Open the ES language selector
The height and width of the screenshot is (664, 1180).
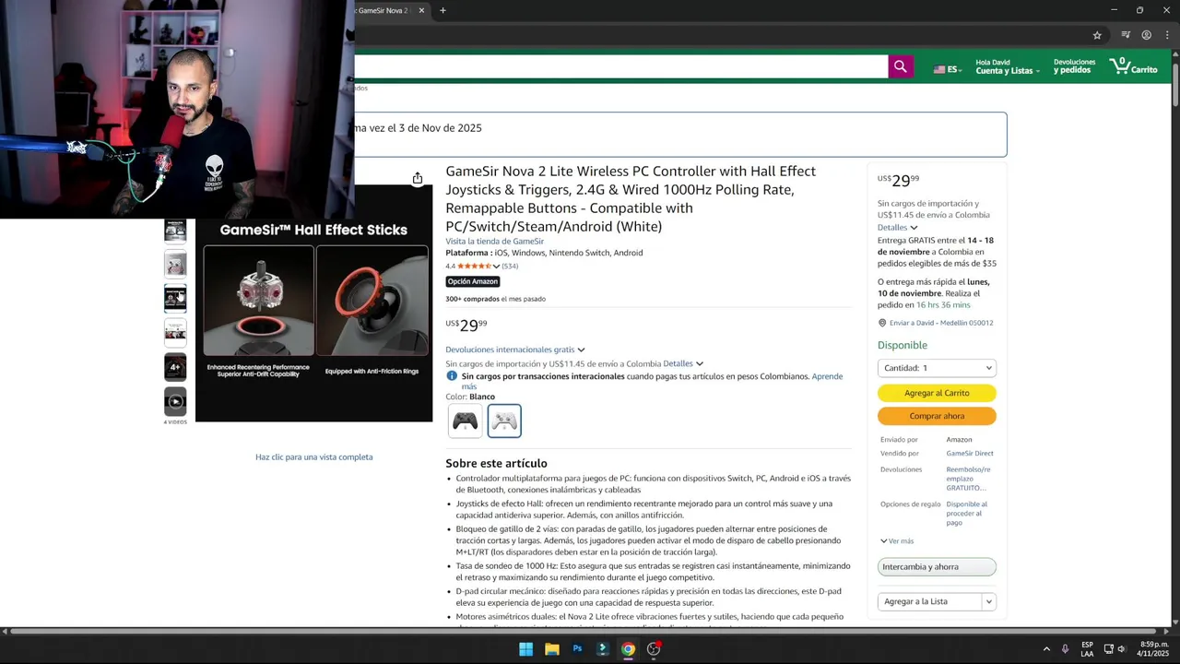pyautogui.click(x=947, y=69)
